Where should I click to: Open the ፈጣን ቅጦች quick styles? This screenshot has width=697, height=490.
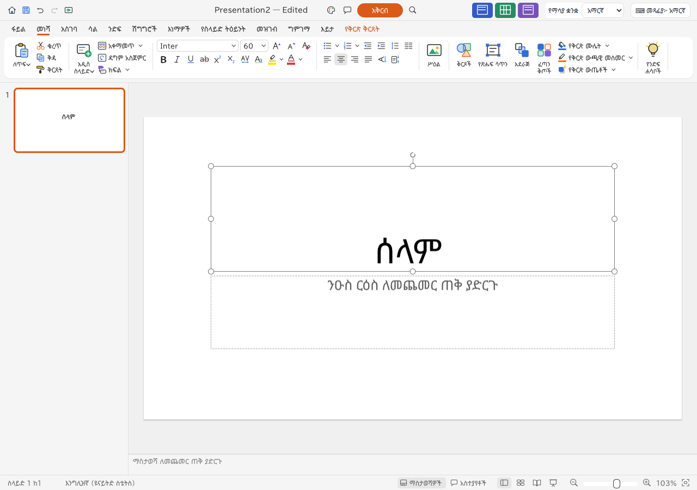544,58
